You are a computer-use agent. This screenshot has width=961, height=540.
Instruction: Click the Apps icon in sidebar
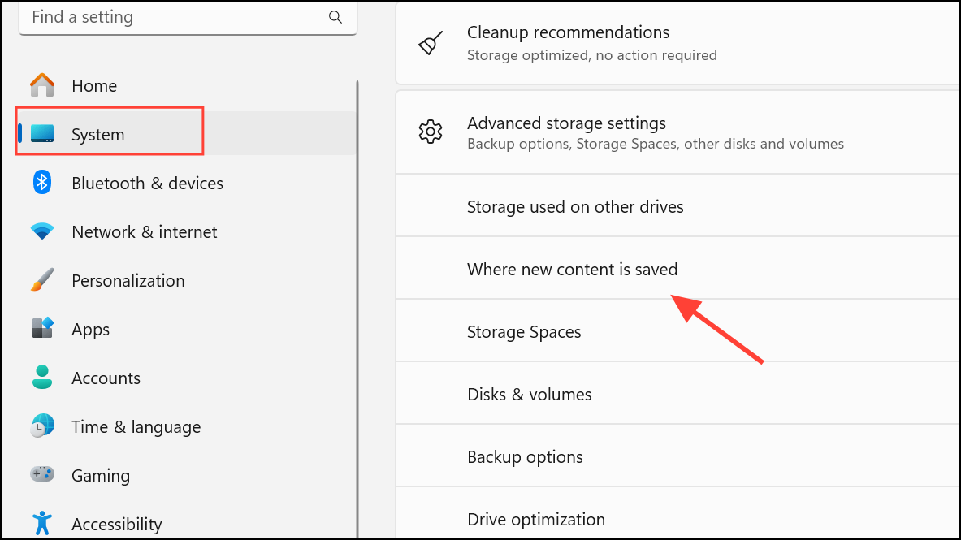click(42, 329)
